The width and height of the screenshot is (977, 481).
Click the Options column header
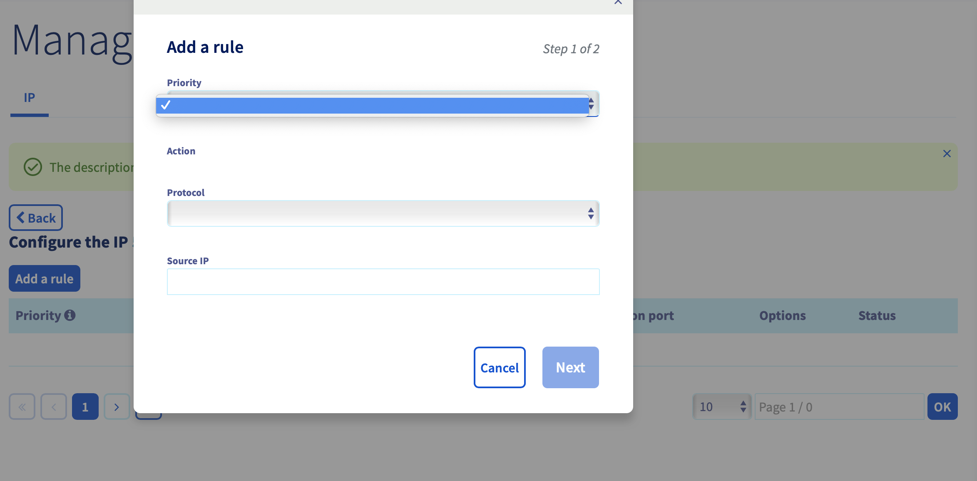tap(782, 316)
